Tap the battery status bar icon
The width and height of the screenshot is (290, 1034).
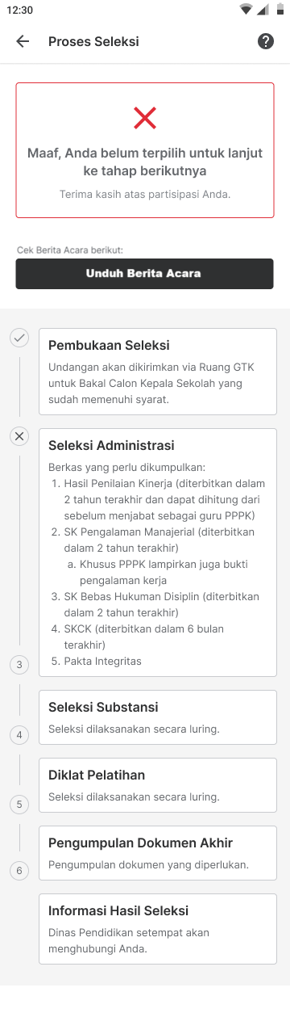(x=280, y=10)
